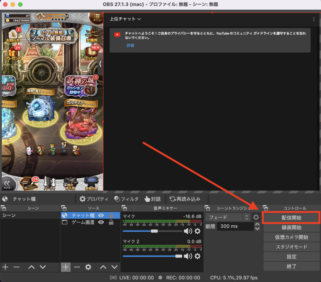Click the REC: 00:00:00 status text
This screenshot has width=321, height=282.
(x=183, y=278)
